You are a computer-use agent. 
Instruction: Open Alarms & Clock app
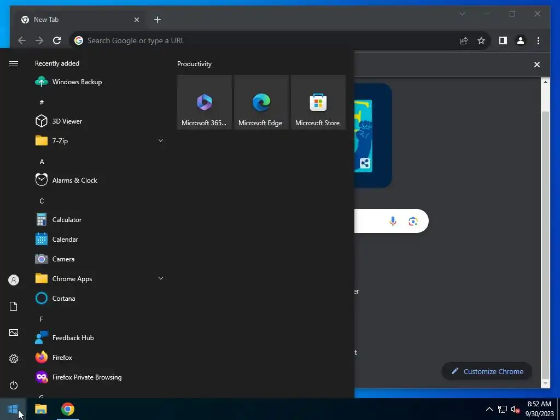click(100, 180)
